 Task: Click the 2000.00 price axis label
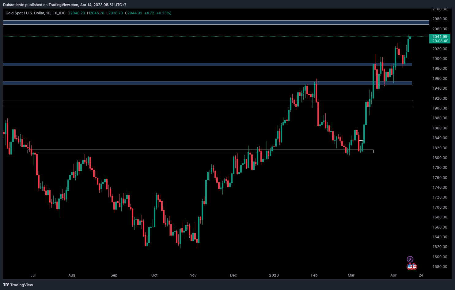[440, 59]
